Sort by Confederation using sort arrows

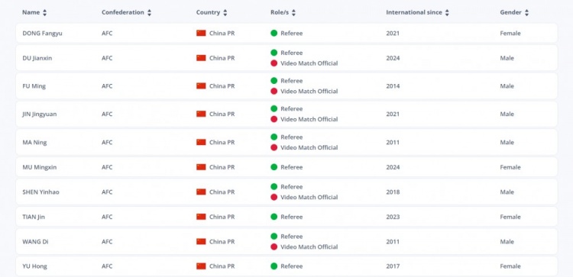(x=149, y=13)
